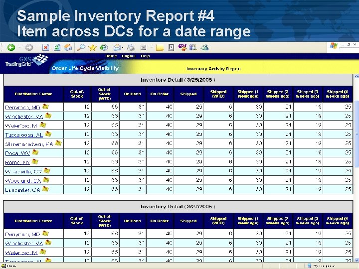Click the binoculars-style toolbar icon
359x269 pixels.
(x=193, y=48)
